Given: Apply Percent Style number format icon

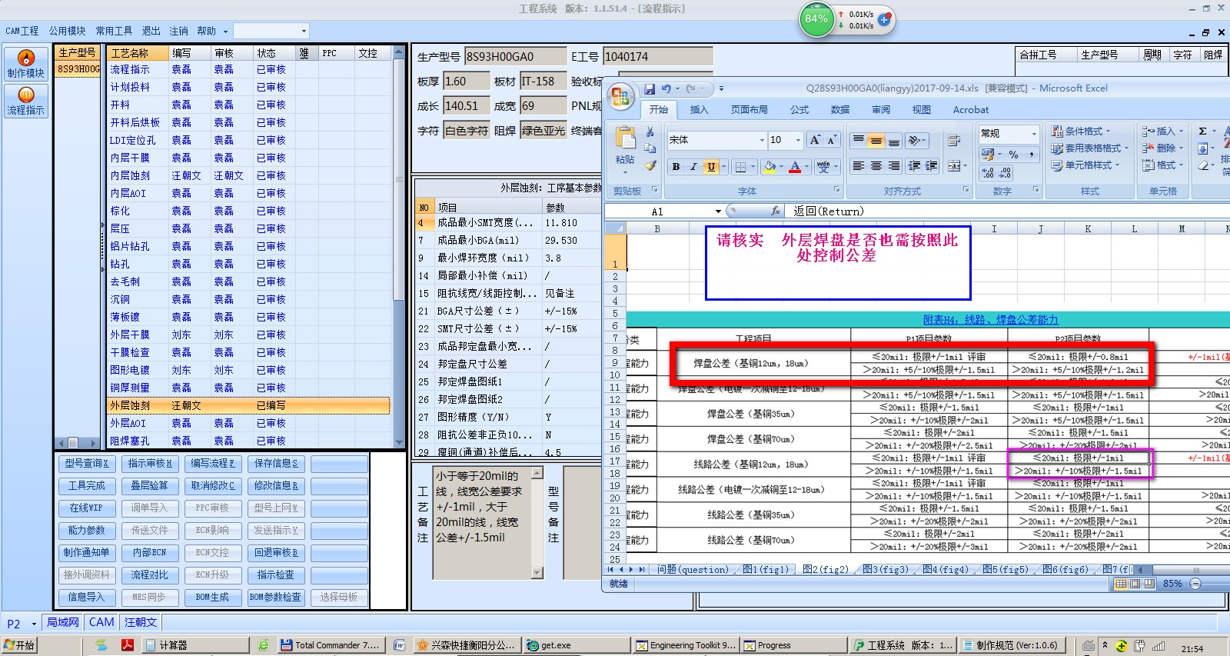Looking at the screenshot, I should point(1013,155).
